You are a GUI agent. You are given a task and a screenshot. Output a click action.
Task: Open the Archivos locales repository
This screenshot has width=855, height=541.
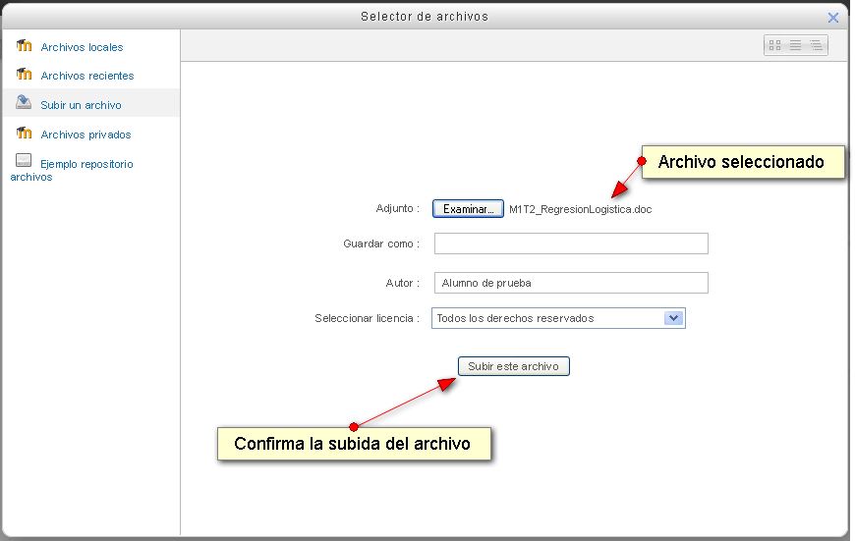82,47
